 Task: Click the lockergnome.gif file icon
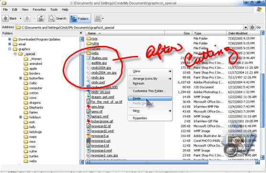click(89, 121)
